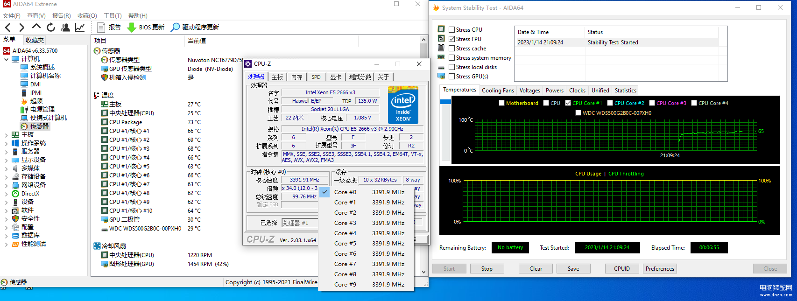Image resolution: width=797 pixels, height=301 pixels.
Task: Disable the Stress FPU checkbox
Action: tap(451, 39)
